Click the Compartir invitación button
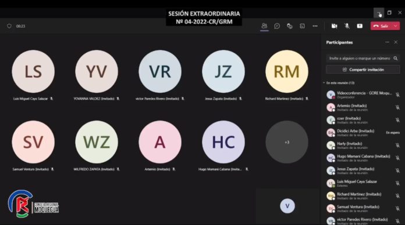The image size is (405, 225). 363,70
